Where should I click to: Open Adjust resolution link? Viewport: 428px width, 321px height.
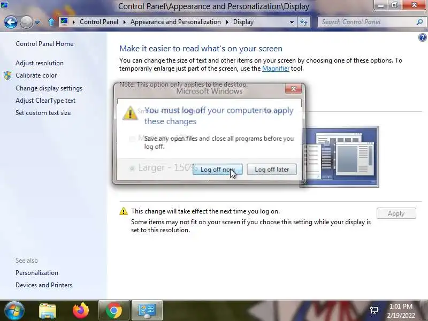(40, 63)
